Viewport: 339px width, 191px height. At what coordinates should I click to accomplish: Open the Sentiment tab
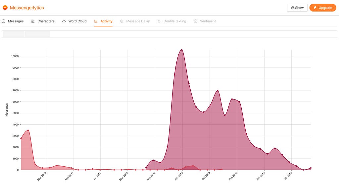point(205,21)
